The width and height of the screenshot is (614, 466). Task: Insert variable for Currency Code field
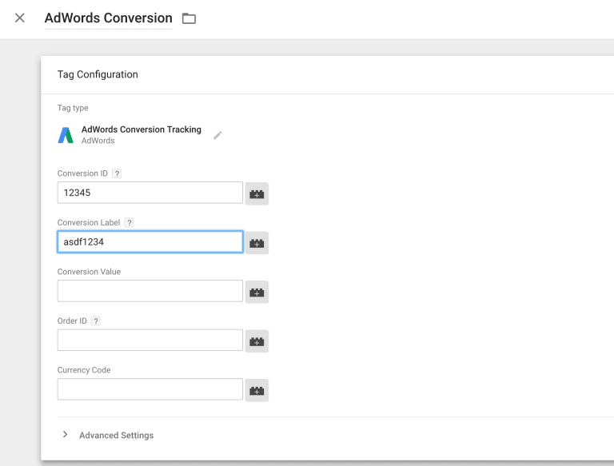(257, 390)
